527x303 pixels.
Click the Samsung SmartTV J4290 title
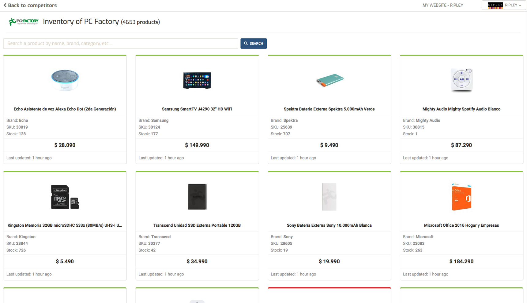(x=197, y=109)
